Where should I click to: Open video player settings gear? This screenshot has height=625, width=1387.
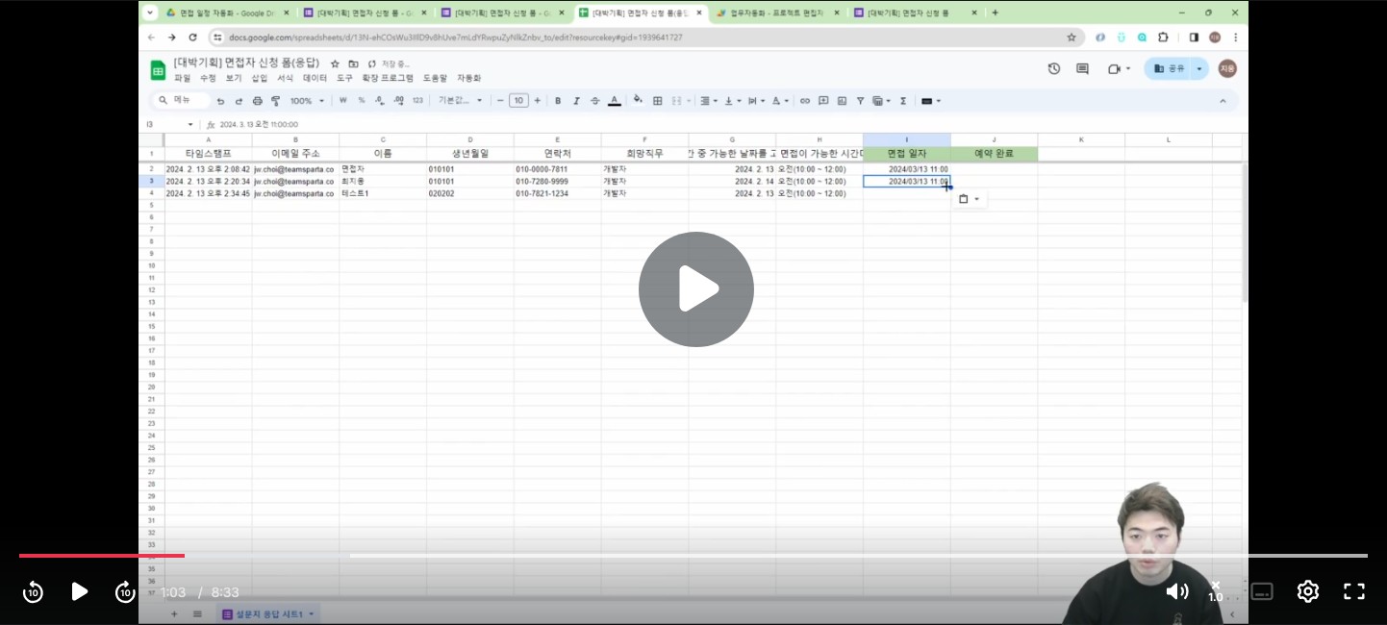pos(1307,591)
